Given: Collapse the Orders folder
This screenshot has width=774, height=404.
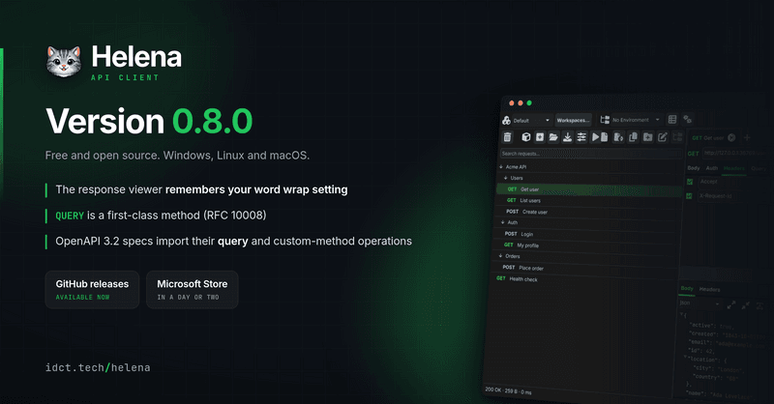Looking at the screenshot, I should pos(500,255).
